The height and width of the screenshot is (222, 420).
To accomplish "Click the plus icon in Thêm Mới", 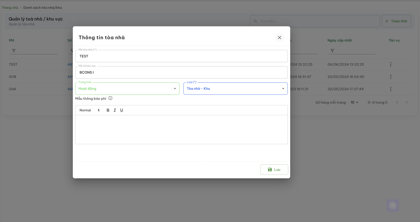I will coord(387,21).
